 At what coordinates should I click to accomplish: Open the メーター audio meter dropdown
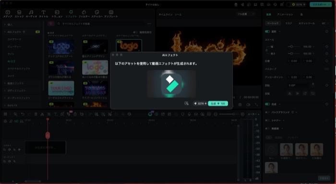[253, 114]
